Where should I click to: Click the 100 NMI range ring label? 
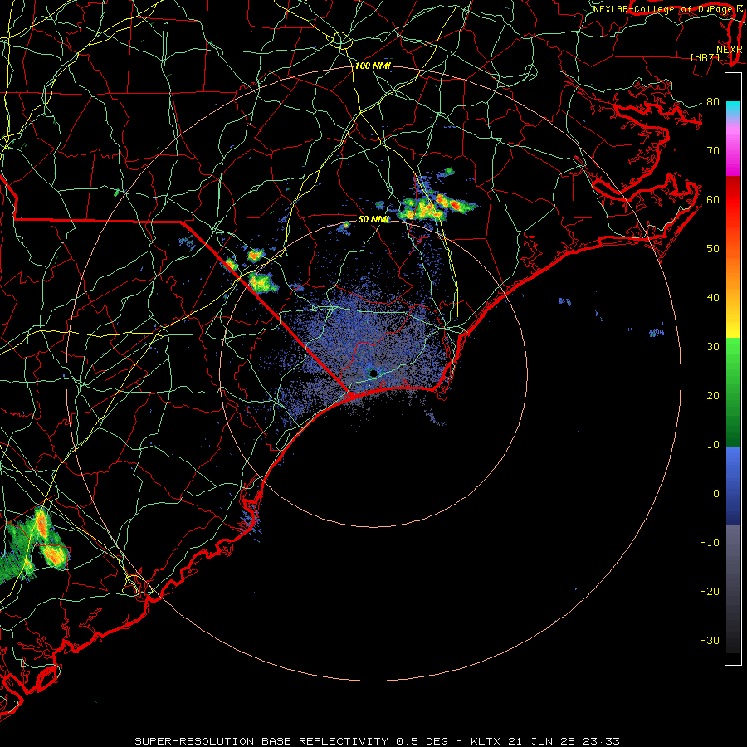coord(373,66)
